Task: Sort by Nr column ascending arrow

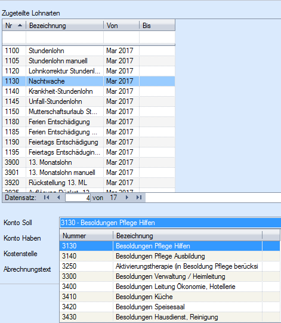Action: (20, 26)
